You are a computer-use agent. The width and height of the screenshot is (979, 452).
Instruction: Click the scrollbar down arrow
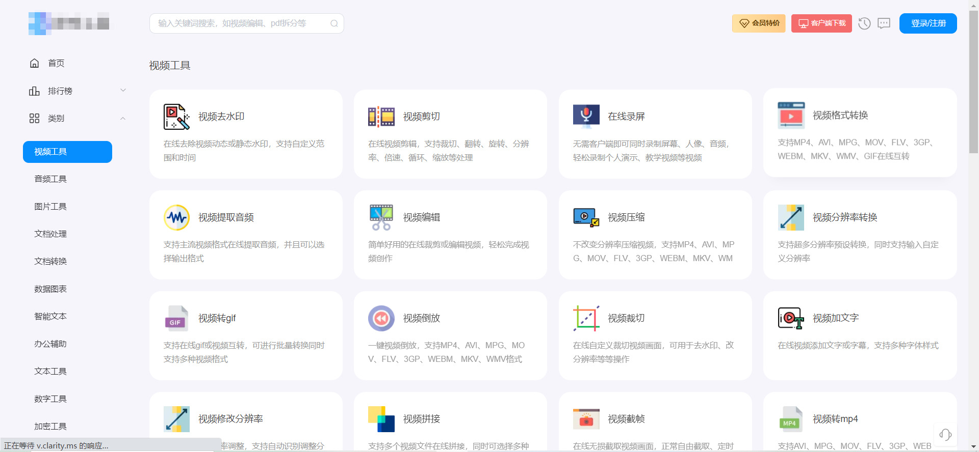(x=973, y=447)
